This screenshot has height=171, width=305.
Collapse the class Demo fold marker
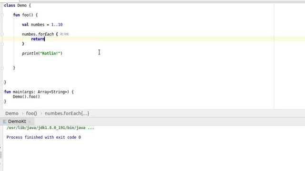pos(2,5)
